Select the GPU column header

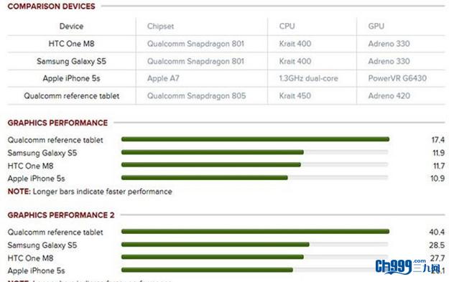(376, 27)
